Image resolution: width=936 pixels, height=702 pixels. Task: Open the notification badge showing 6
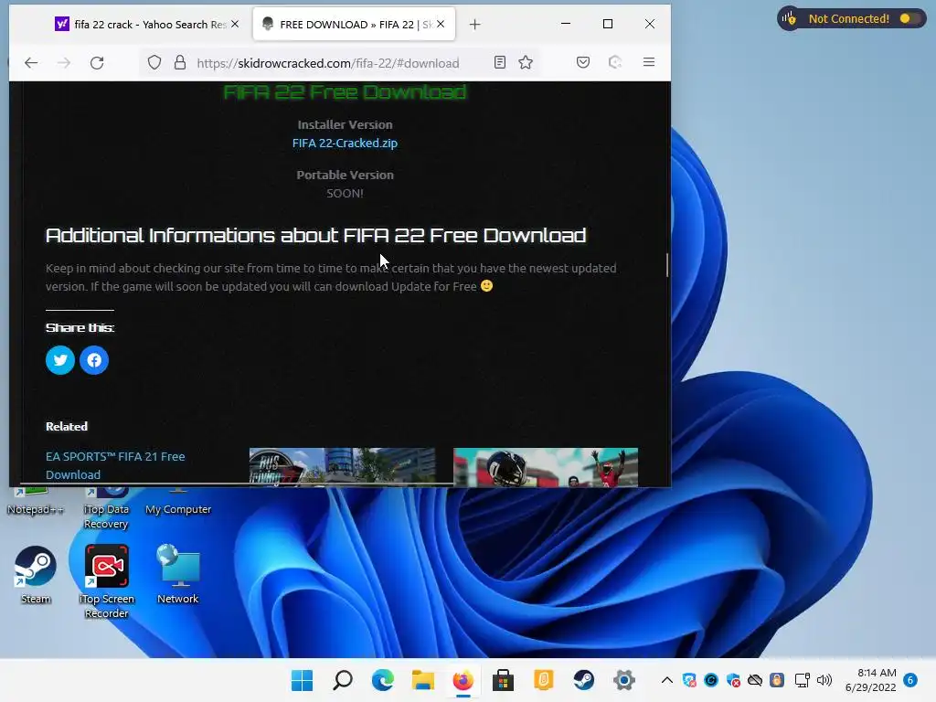pyautogui.click(x=910, y=680)
